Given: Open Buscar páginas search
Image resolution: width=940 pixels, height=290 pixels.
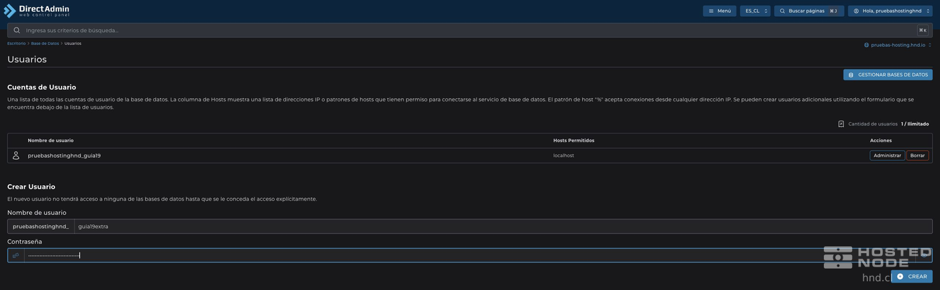Looking at the screenshot, I should tap(809, 11).
